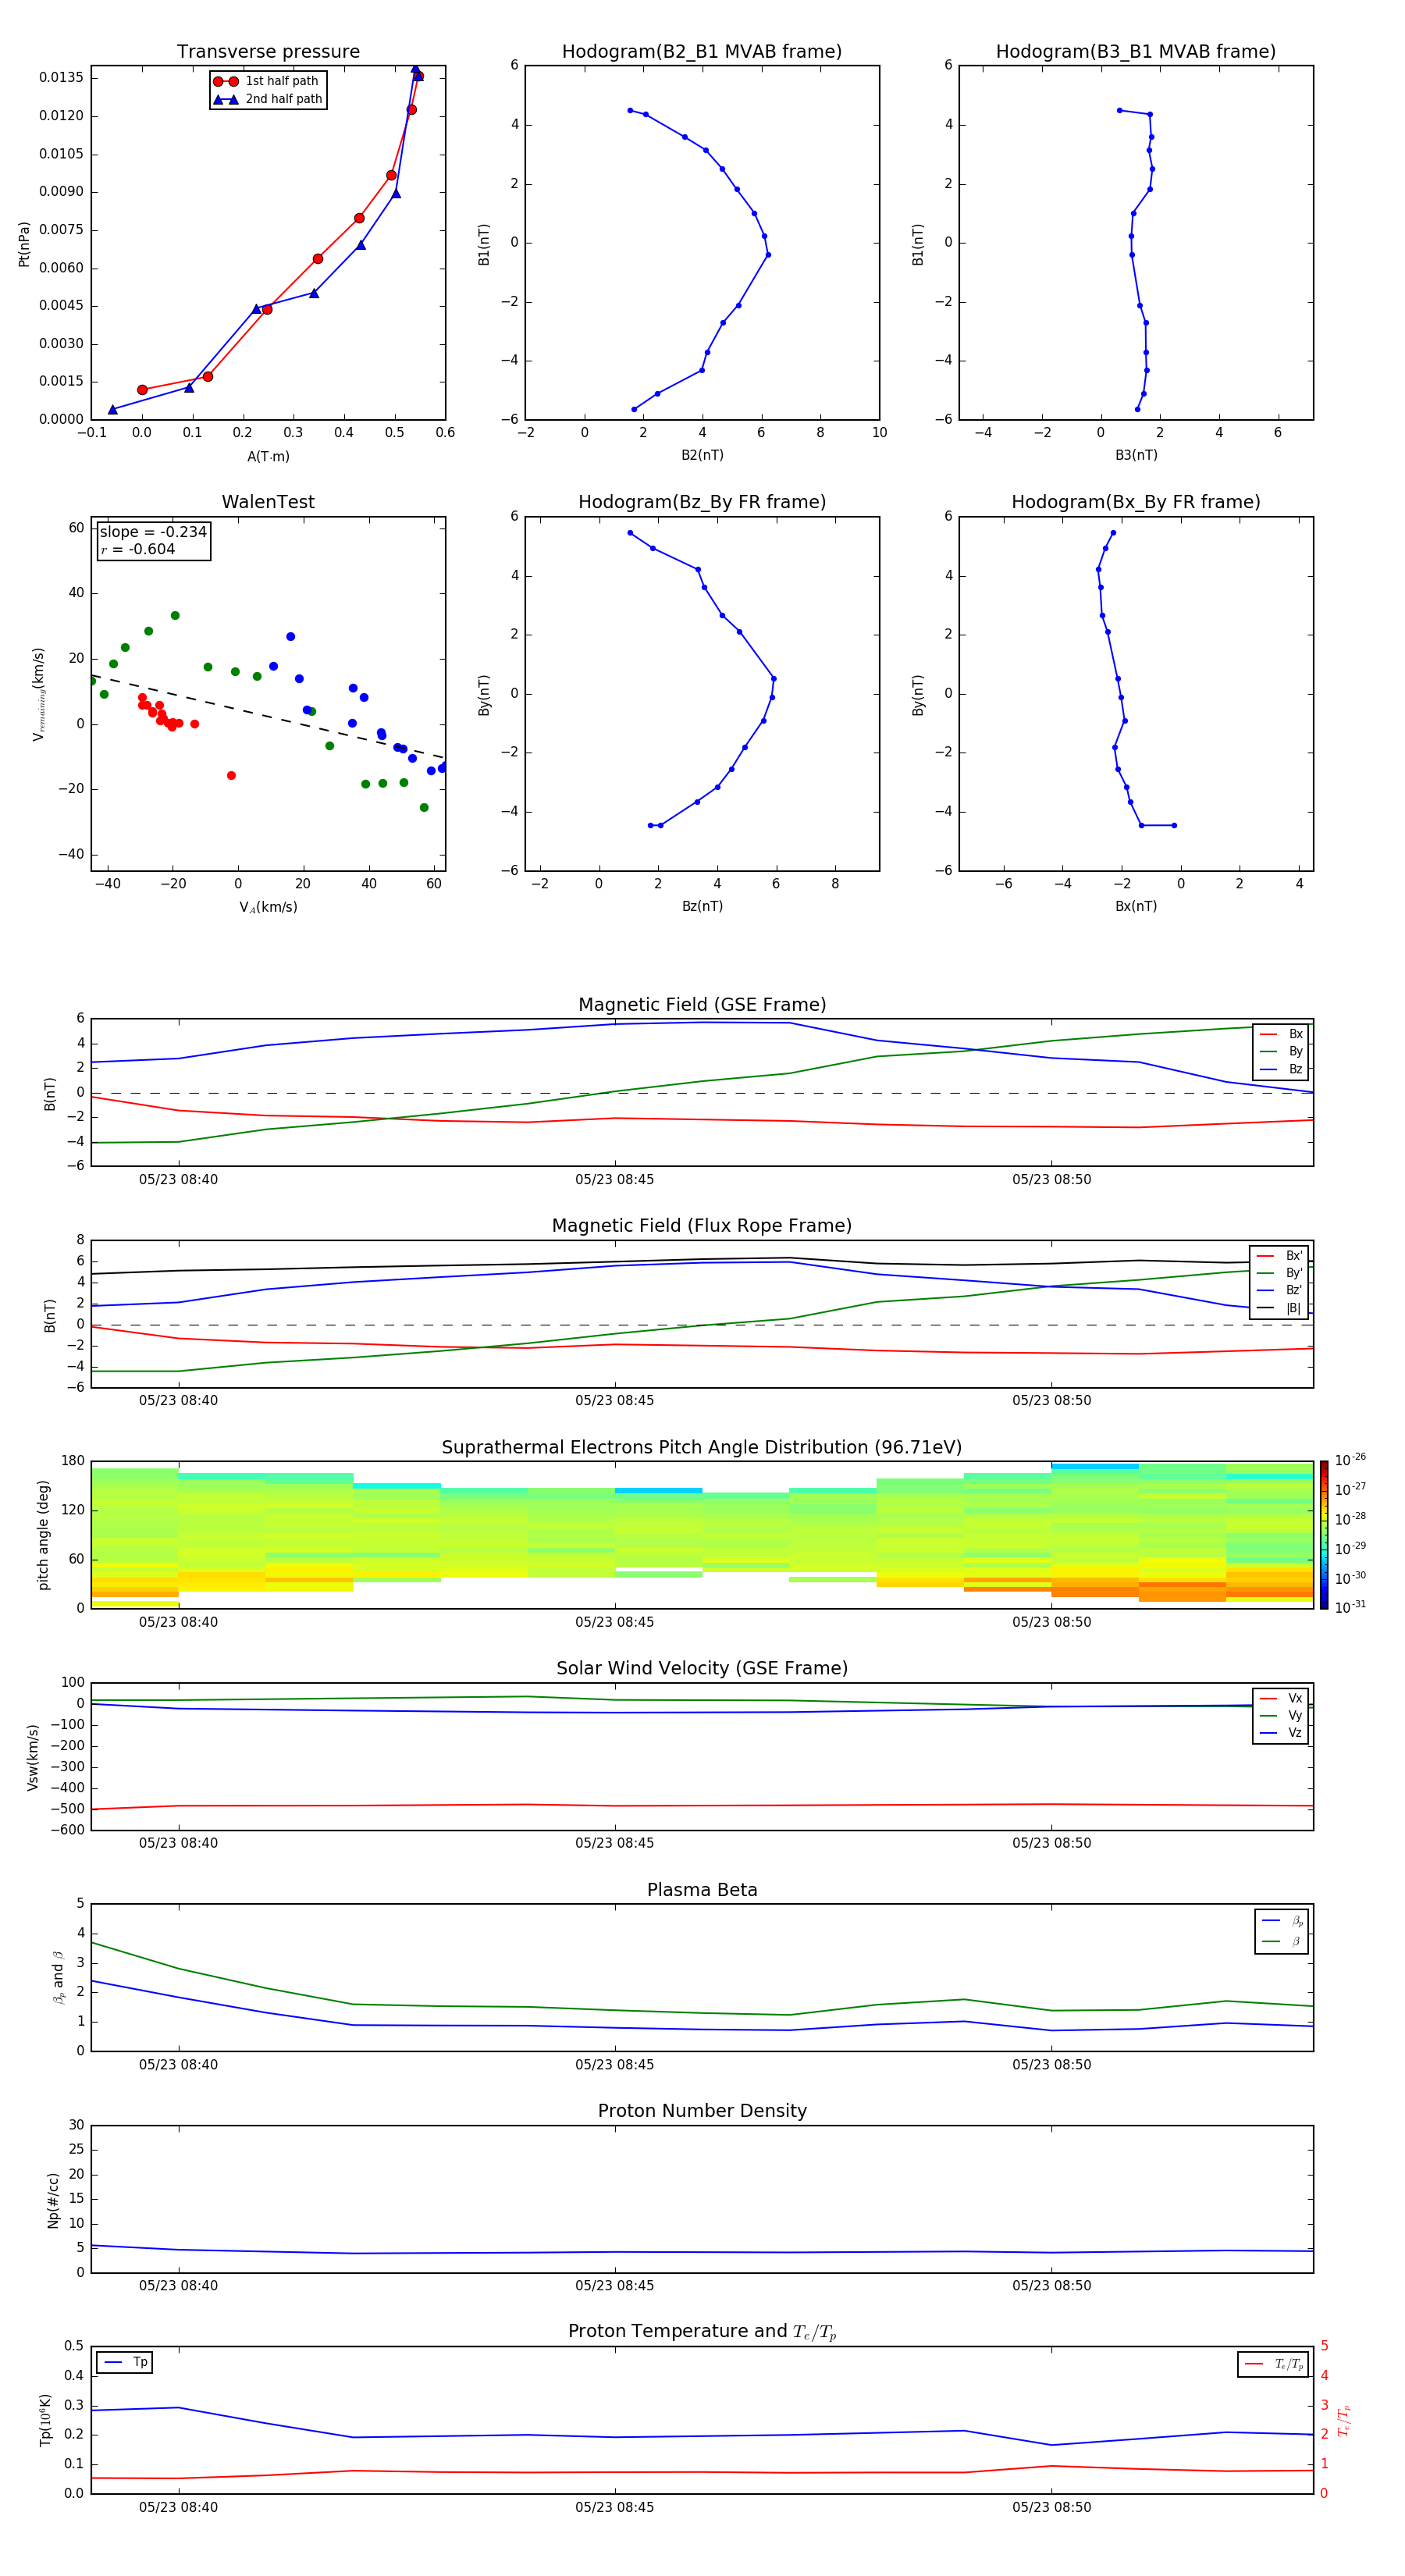Click the 'WalenTest' plot title
Screen dimensions: 1405x2576
click(268, 502)
